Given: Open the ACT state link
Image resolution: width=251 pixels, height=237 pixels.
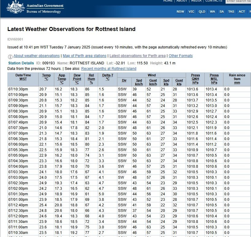Looking at the screenshot, I should (x=242, y=12).
